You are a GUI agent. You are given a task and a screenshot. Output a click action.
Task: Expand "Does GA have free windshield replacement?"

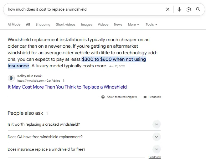point(157,137)
